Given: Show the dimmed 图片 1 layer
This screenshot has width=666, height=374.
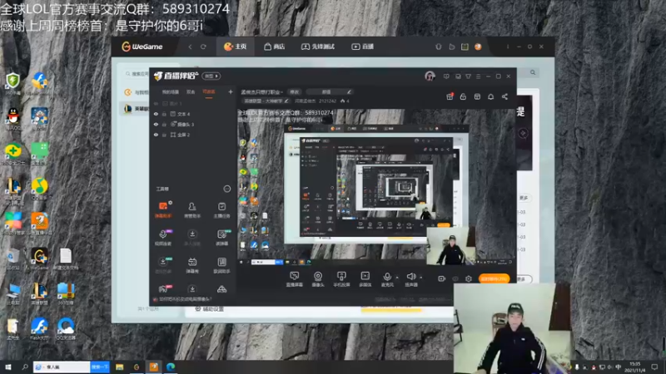Looking at the screenshot, I should [x=156, y=103].
